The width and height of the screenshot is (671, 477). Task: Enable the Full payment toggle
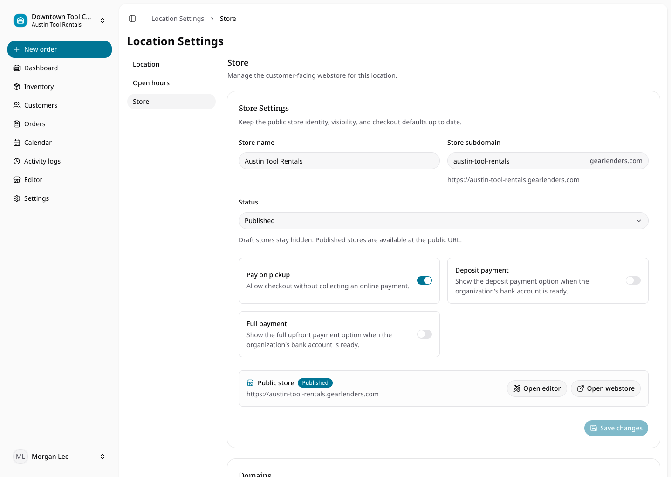[x=425, y=334]
